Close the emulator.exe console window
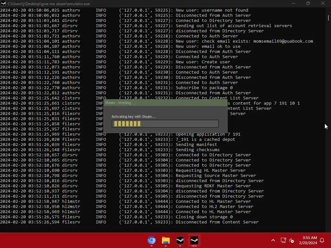The height and width of the screenshot is (248, 331). click(x=323, y=4)
